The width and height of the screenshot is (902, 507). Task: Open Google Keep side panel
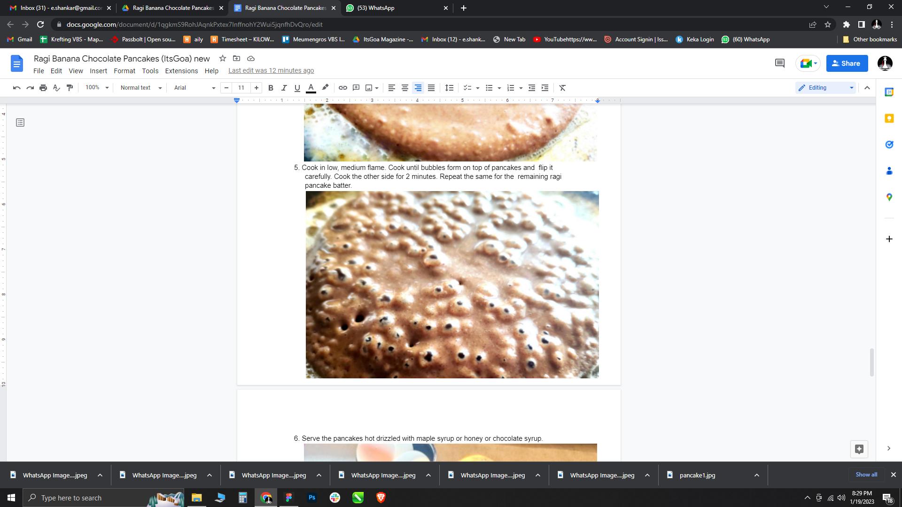pos(889,118)
